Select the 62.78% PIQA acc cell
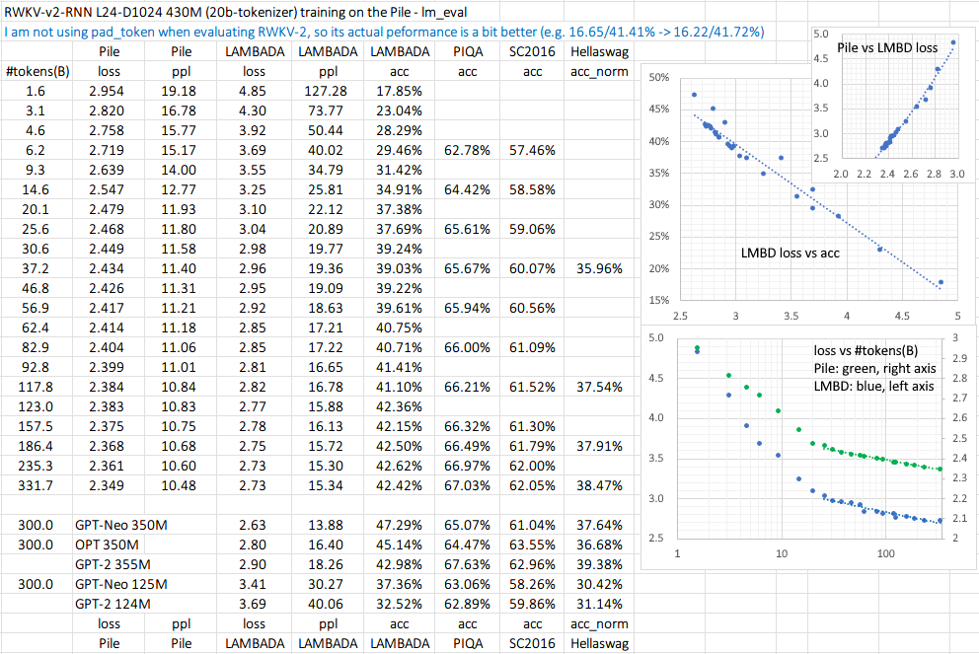The image size is (979, 654). tap(468, 150)
